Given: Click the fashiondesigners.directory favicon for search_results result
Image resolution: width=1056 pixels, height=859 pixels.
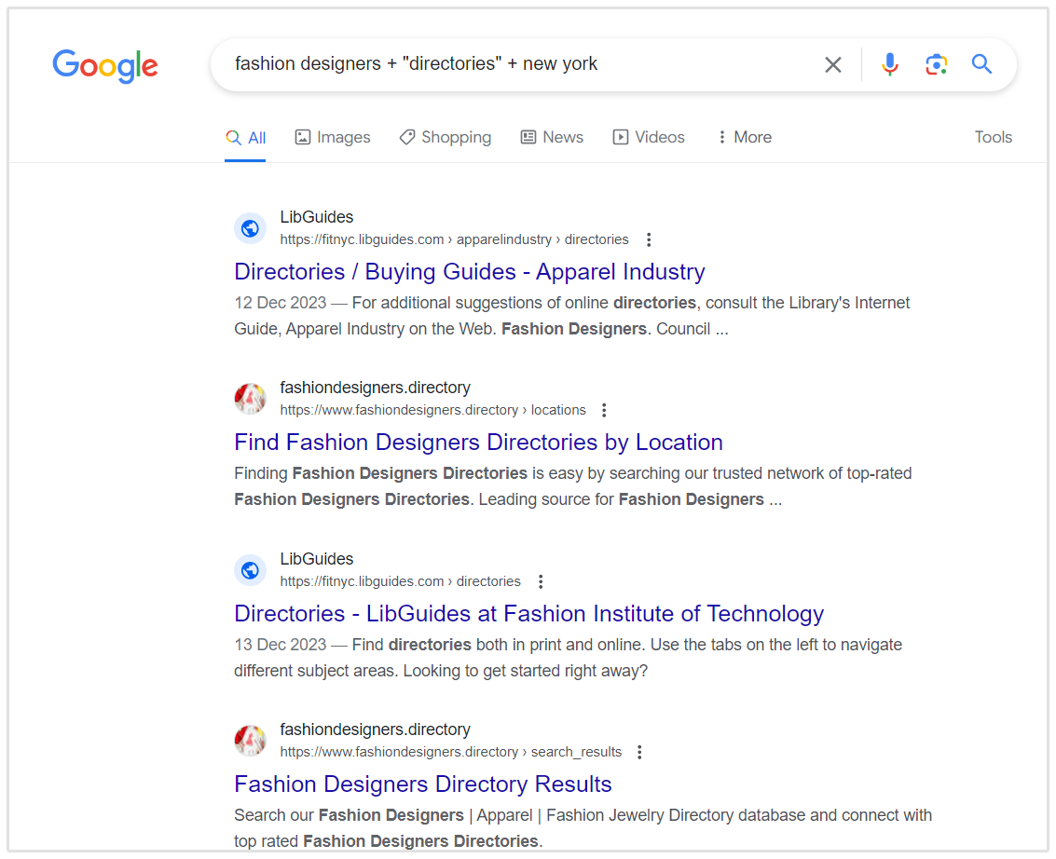Looking at the screenshot, I should click(x=250, y=741).
